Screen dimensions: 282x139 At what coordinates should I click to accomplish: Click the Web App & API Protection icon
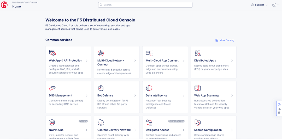(x=52, y=53)
